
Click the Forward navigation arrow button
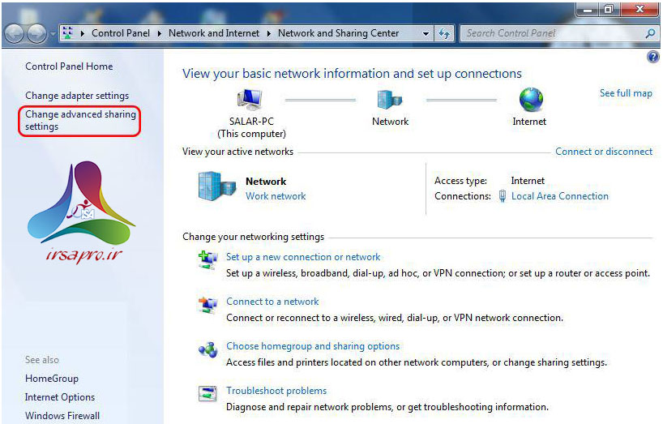coord(36,33)
